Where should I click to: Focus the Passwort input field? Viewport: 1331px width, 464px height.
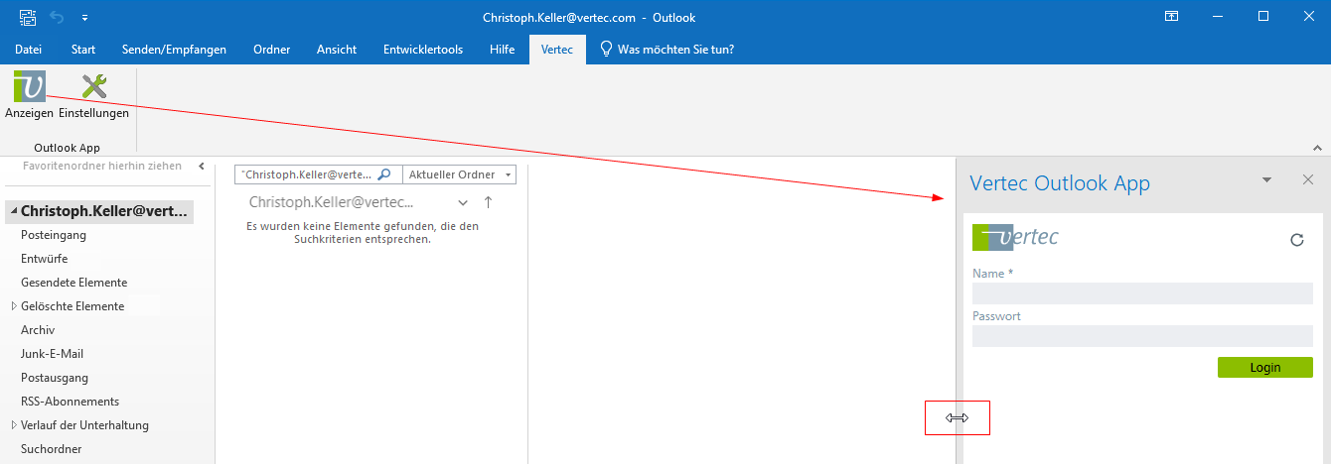pyautogui.click(x=1142, y=336)
